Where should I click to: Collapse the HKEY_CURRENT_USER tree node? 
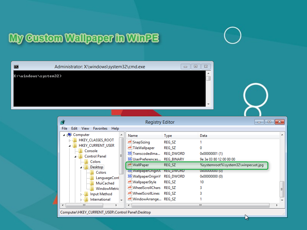[x=70, y=146]
